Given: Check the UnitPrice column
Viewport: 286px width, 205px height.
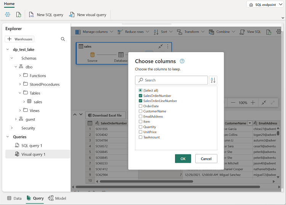Looking at the screenshot, I should tap(140, 132).
